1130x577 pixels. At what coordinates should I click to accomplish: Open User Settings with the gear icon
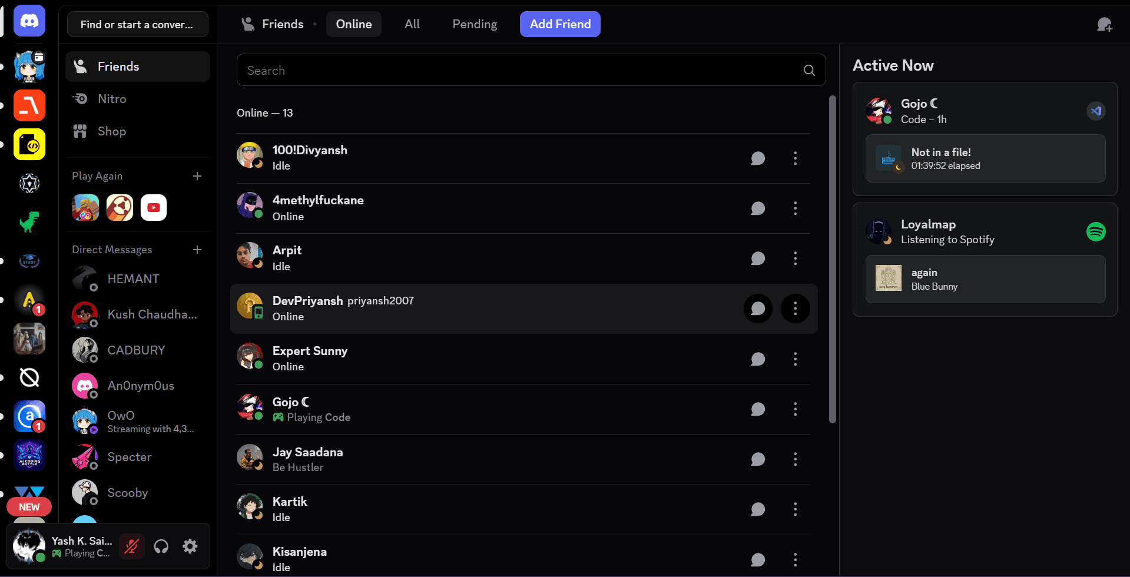190,546
